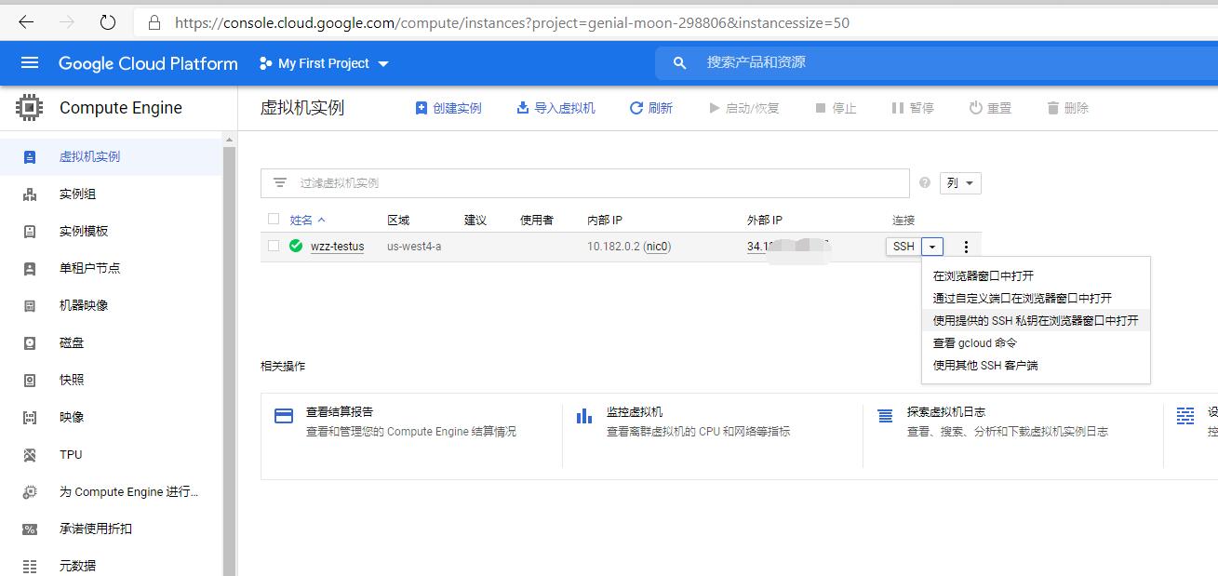Click the browser back arrow

point(26,22)
